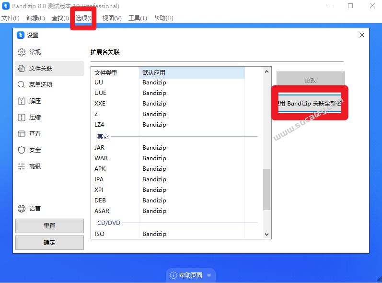The width and height of the screenshot is (382, 283).
Task: Go to the 安全 settings page
Action: (50, 150)
